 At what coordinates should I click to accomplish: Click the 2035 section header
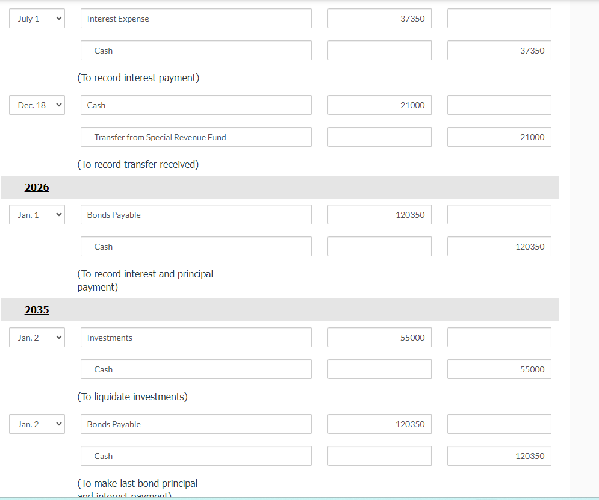pyautogui.click(x=37, y=310)
